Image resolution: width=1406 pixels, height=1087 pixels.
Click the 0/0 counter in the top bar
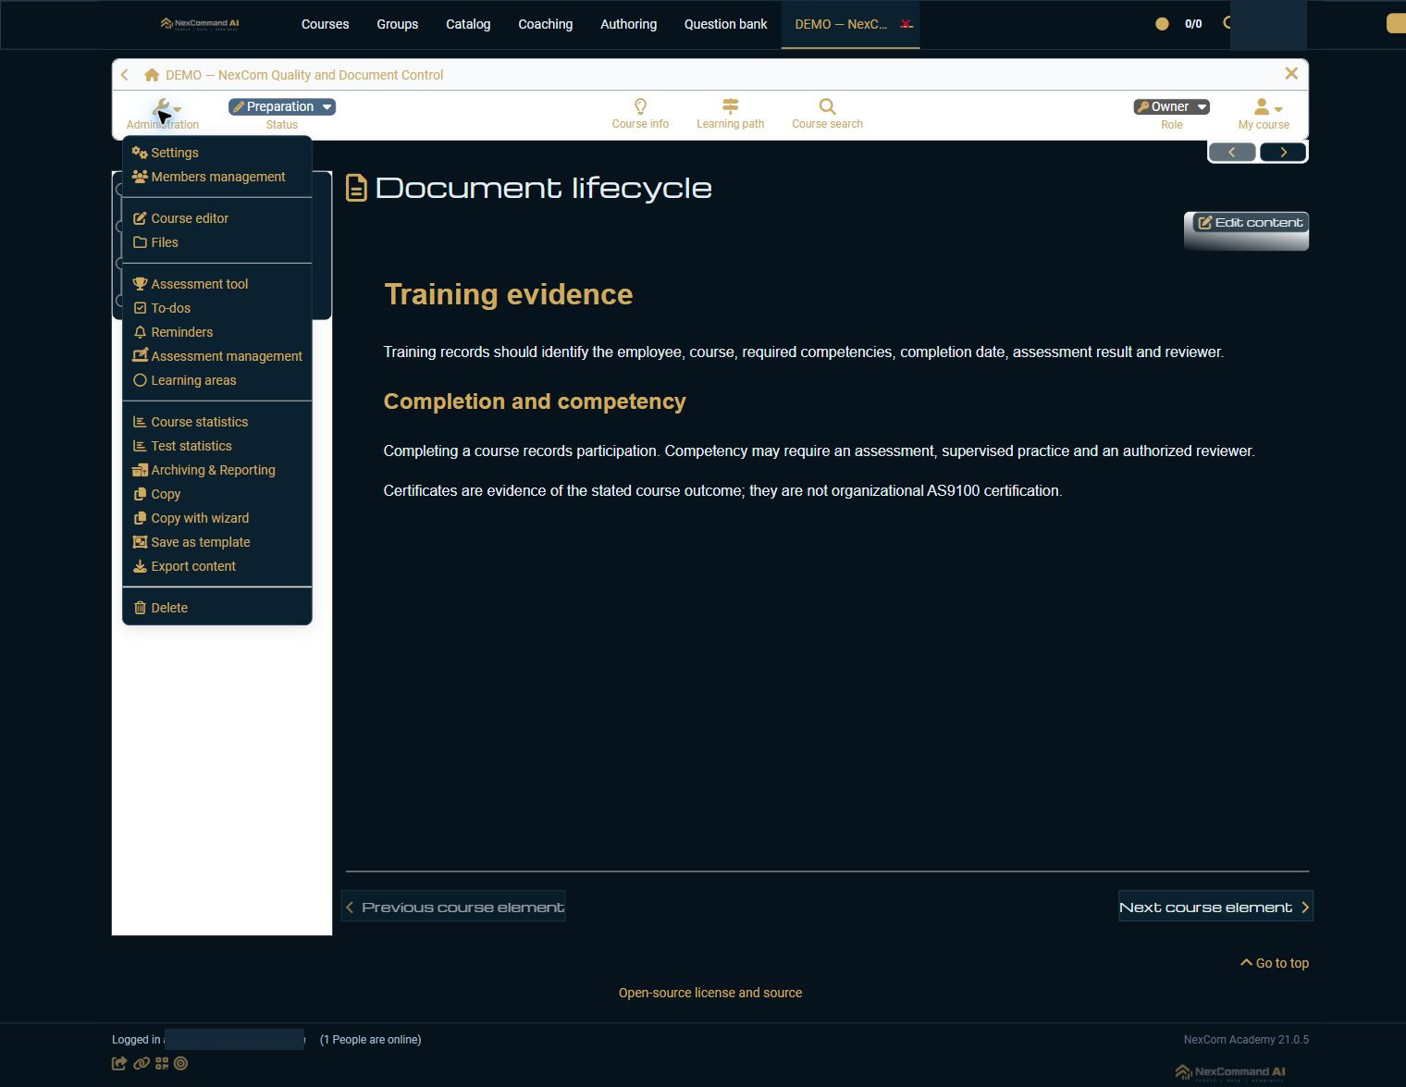pos(1193,24)
